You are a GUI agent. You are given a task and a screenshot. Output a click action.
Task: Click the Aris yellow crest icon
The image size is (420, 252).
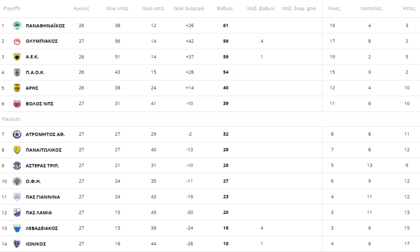(17, 88)
